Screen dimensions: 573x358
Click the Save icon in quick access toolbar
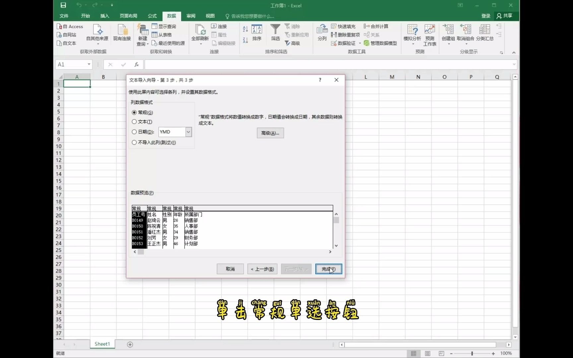[63, 5]
